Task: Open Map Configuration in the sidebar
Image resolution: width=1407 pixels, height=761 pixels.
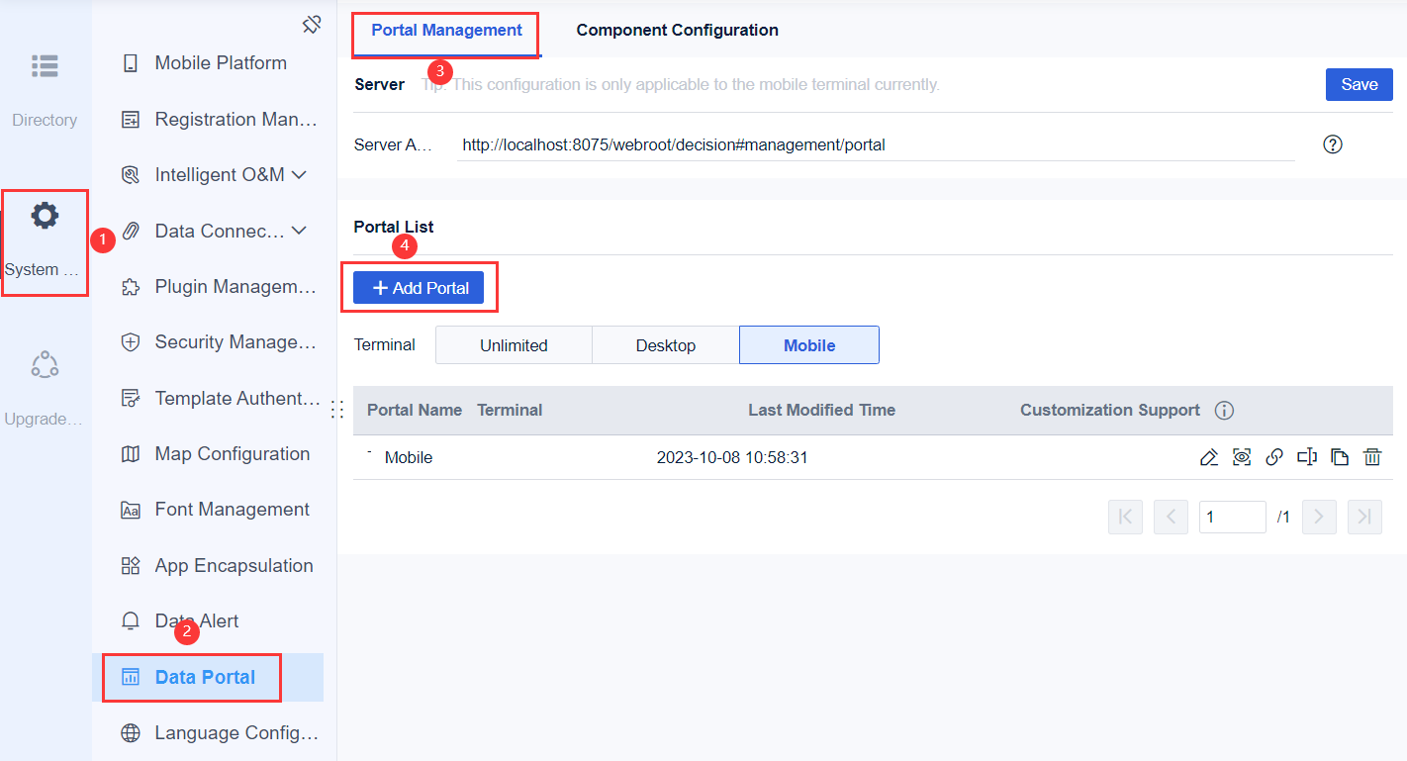Action: [232, 453]
